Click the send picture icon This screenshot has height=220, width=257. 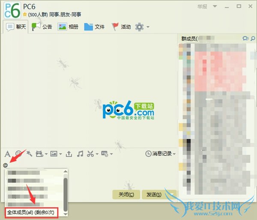[54, 154]
